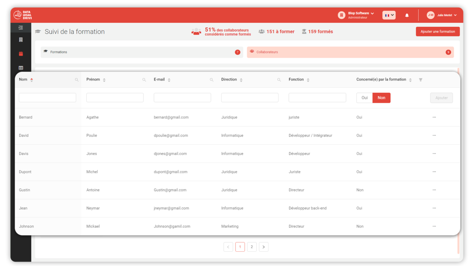The height and width of the screenshot is (266, 474).
Task: Click the greyed Ajouter button
Action: coord(441,98)
